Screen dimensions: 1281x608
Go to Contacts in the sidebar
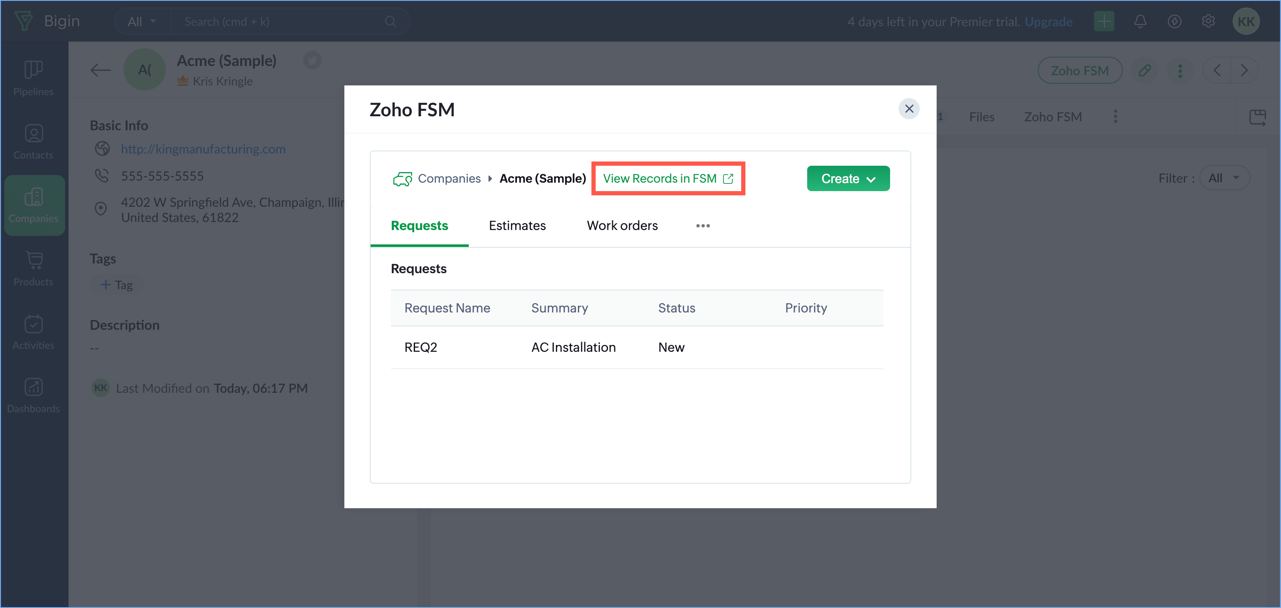click(x=33, y=141)
